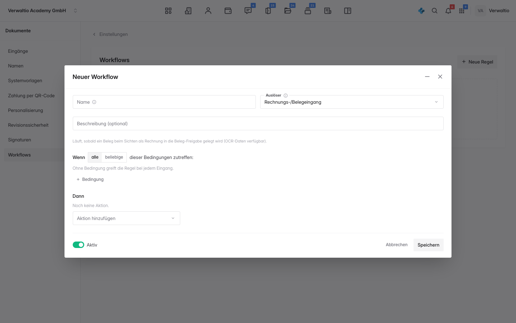Open the apps grid icon with badge 9

pos(462,11)
